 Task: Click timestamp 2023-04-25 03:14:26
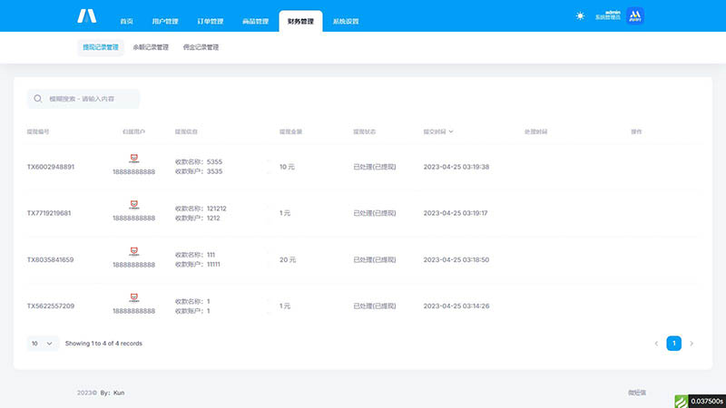[456, 306]
